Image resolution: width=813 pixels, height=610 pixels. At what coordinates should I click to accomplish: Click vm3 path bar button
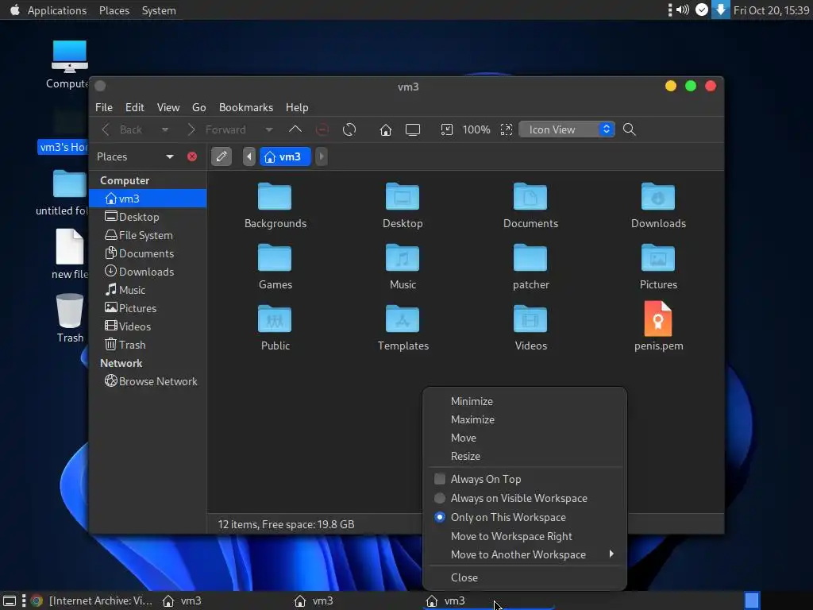point(283,156)
